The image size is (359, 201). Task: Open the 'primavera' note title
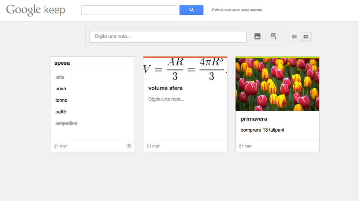tap(254, 119)
